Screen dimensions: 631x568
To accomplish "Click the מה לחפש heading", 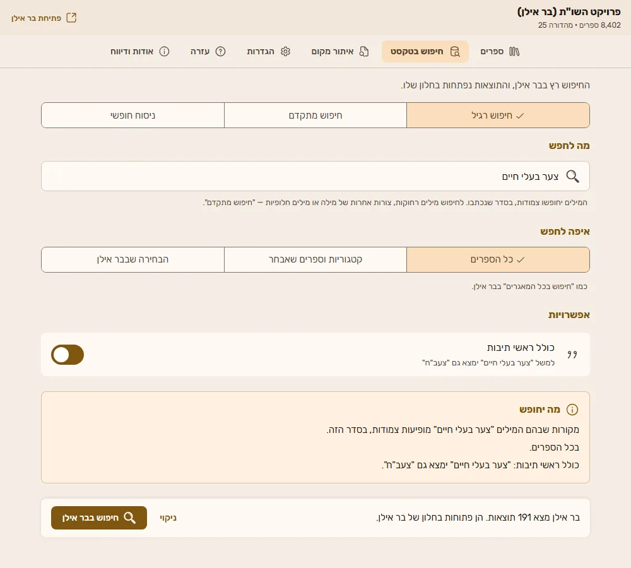I will 569,146.
